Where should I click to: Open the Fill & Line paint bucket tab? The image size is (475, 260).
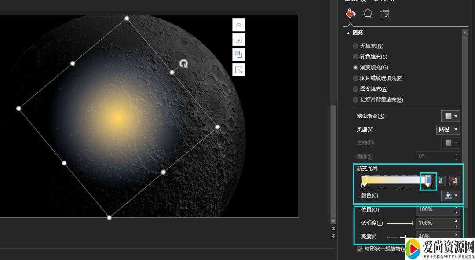[350, 14]
